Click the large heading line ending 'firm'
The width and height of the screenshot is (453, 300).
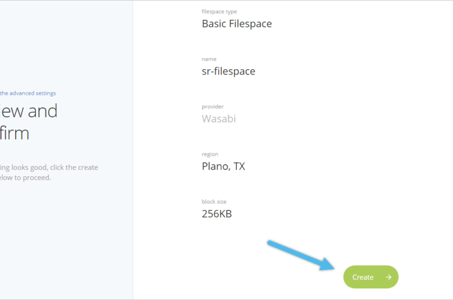pos(15,133)
